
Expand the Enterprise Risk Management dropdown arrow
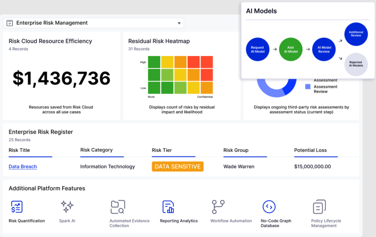179,23
